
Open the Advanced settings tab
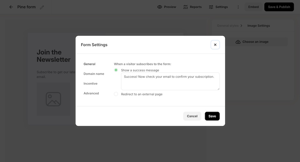(91, 93)
